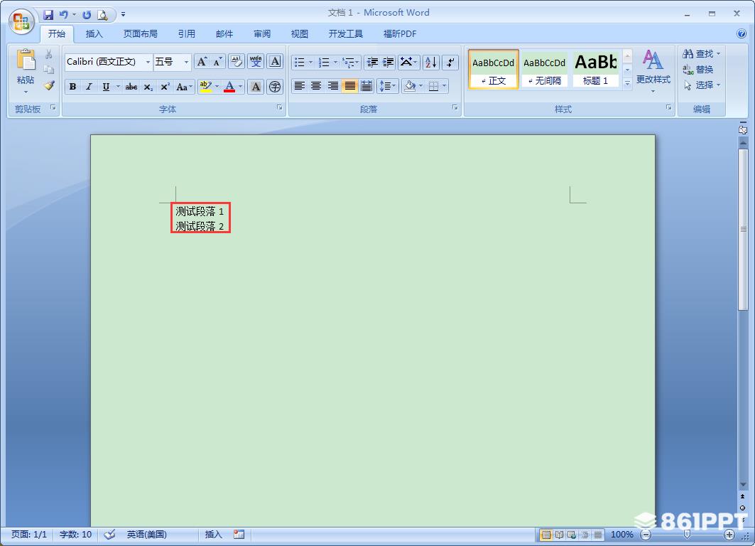
Task: Click the macro recording icon in status bar
Action: pyautogui.click(x=239, y=535)
